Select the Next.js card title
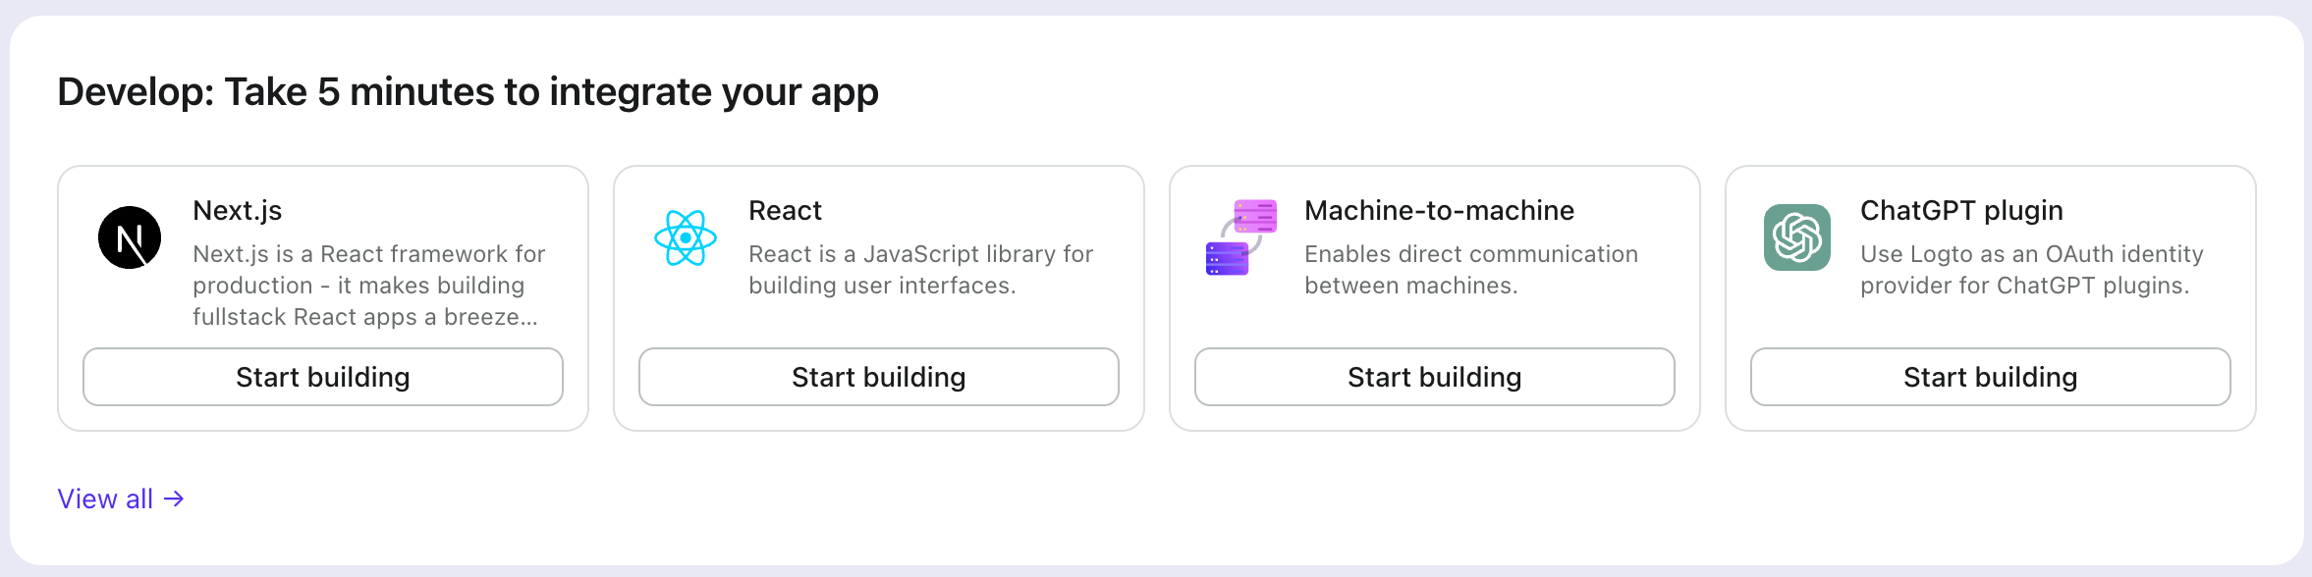The image size is (2312, 577). (238, 210)
